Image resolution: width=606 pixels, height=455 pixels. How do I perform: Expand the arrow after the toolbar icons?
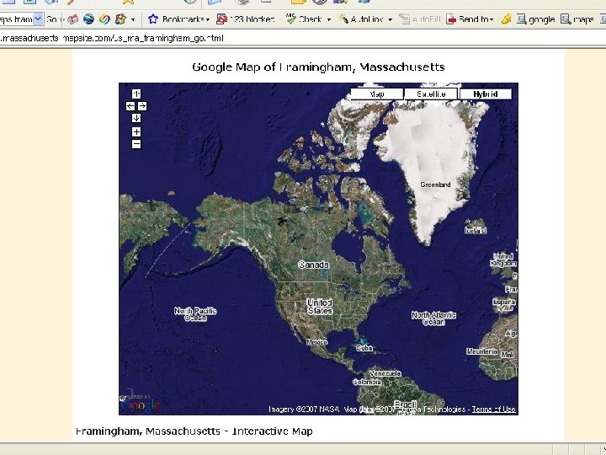pos(133,19)
